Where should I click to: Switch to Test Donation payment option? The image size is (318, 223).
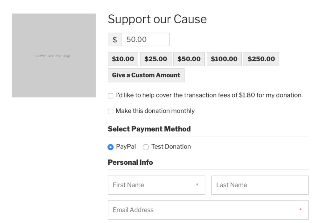click(146, 147)
